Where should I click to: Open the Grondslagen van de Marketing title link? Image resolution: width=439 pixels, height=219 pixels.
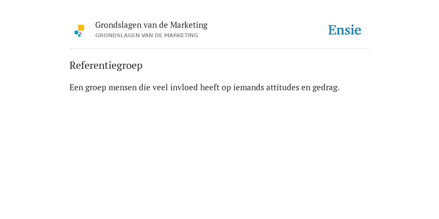tap(151, 25)
